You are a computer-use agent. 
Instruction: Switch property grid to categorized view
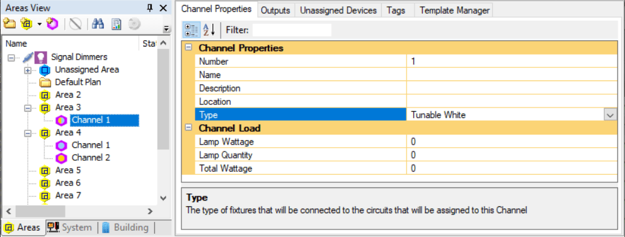pos(192,30)
